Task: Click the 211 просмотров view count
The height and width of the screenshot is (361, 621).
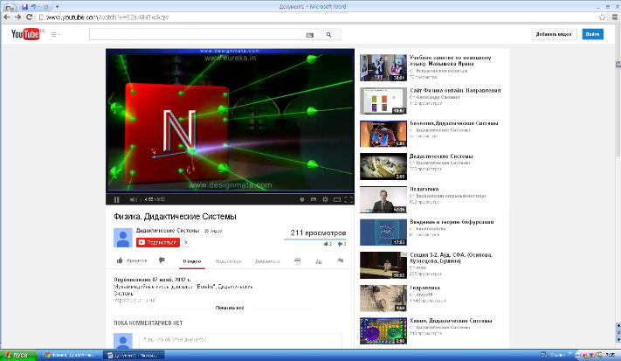Action: 318,233
